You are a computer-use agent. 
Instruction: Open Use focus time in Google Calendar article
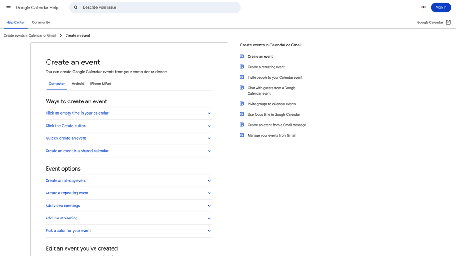tap(274, 114)
